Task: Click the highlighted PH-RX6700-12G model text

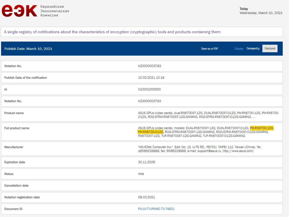Action: (x=262, y=128)
